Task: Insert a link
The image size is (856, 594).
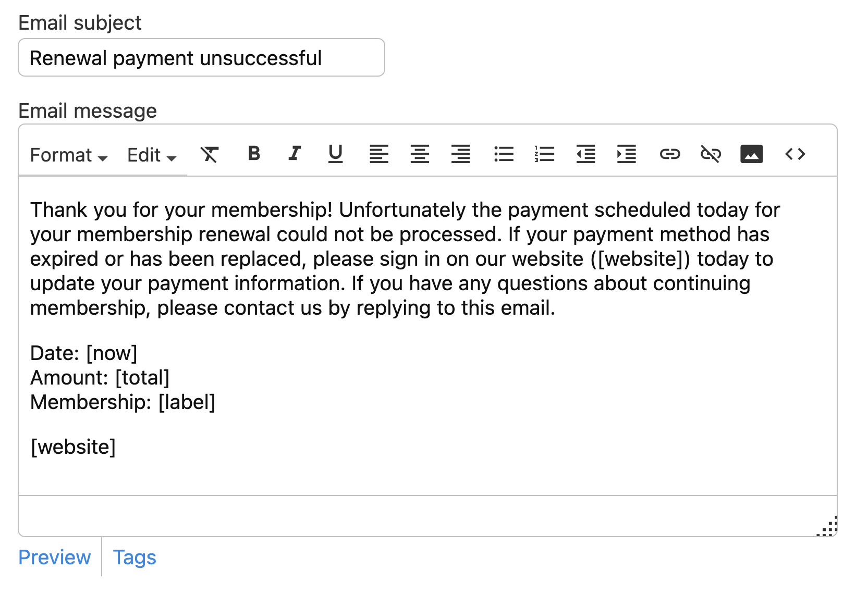Action: point(669,154)
